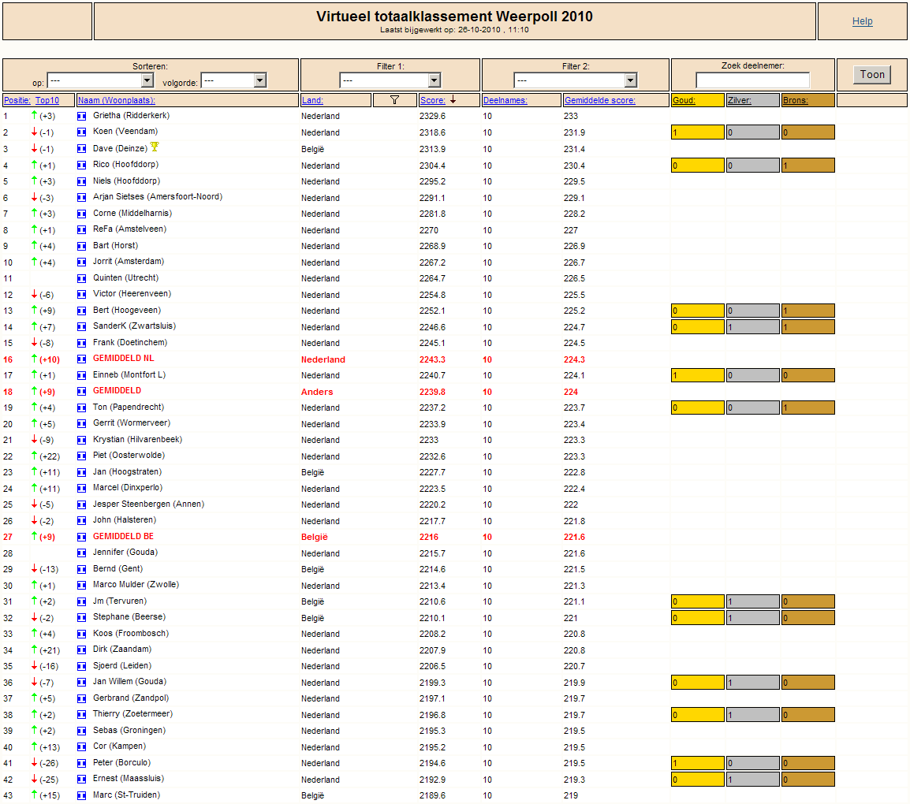Sort by Gemiddelde score column header
This screenshot has height=804, width=910.
(600, 100)
